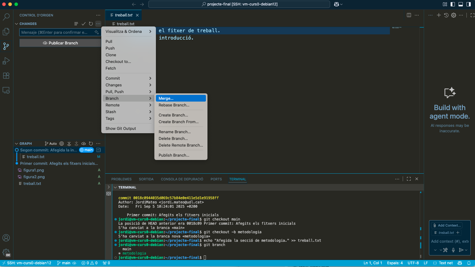Toggle primary side bar visibility
Image resolution: width=475 pixels, height=267 pixels.
coord(453,4)
